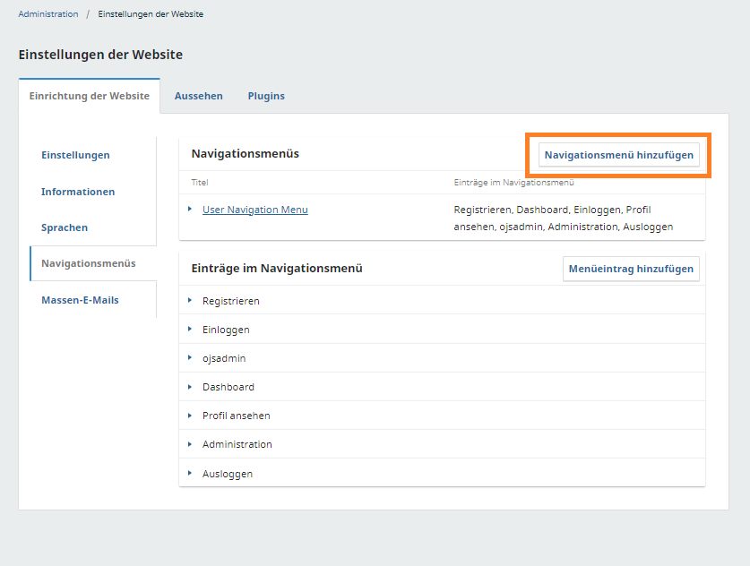The image size is (750, 566).
Task: Expand the Registrieren entry arrow
Action: (x=190, y=301)
